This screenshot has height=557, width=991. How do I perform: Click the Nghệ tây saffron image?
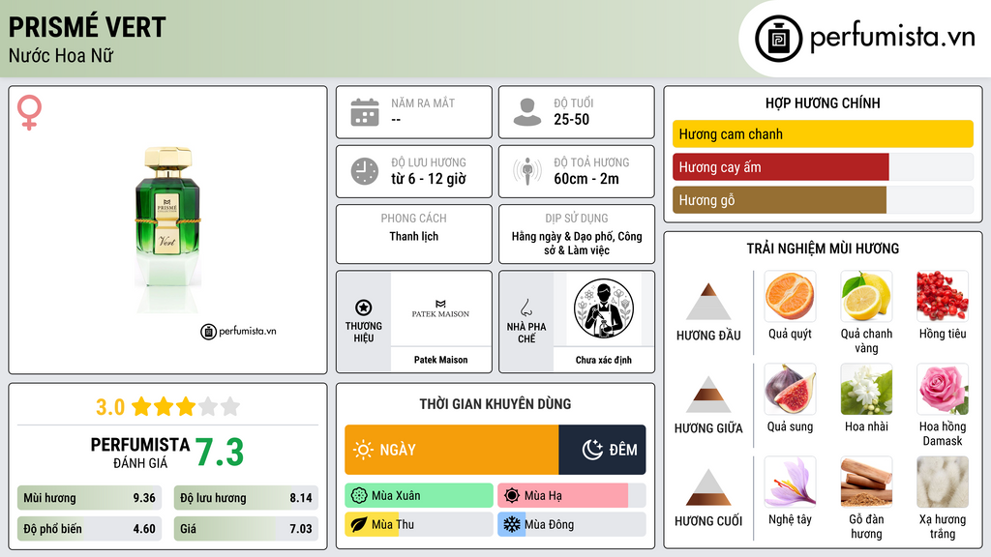click(x=790, y=482)
